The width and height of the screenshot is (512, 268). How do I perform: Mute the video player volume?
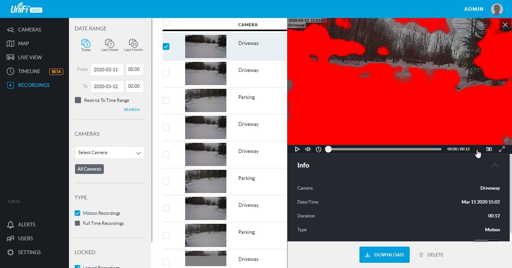(308, 149)
